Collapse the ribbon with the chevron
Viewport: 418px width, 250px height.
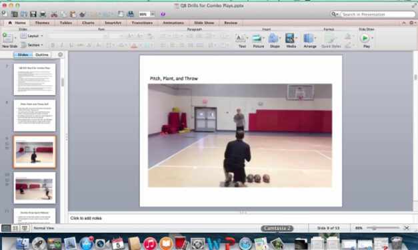click(x=404, y=23)
